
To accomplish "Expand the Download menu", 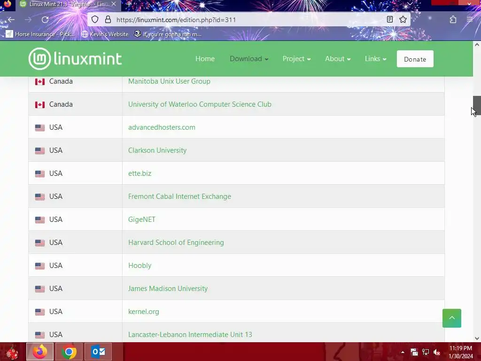I will pyautogui.click(x=249, y=59).
